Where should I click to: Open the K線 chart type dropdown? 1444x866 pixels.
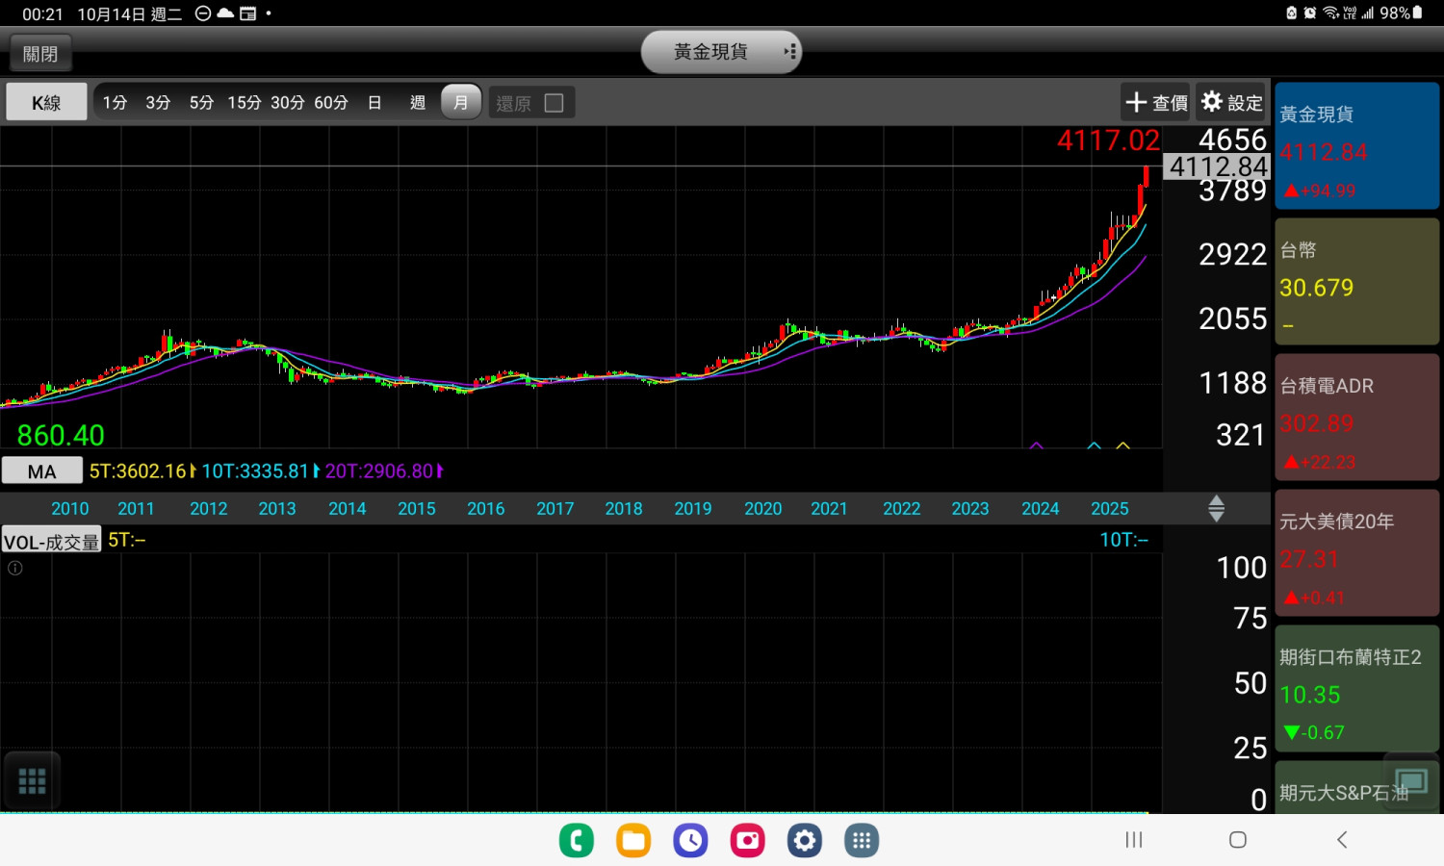pyautogui.click(x=46, y=102)
